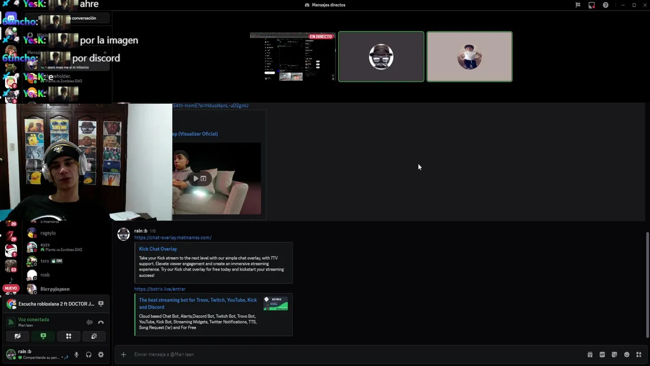Mute the microphone

(77, 355)
